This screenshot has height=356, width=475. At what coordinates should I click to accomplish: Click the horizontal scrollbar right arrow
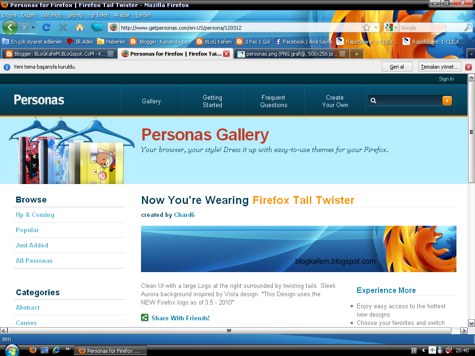(x=464, y=331)
